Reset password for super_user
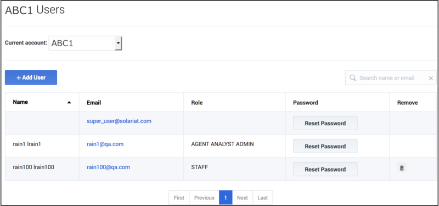 pyautogui.click(x=325, y=123)
